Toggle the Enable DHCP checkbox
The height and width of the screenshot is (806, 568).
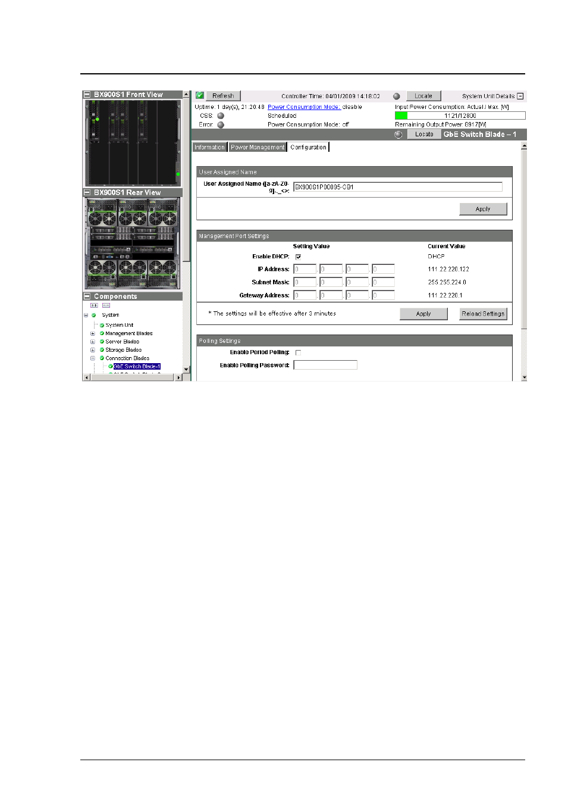(298, 257)
